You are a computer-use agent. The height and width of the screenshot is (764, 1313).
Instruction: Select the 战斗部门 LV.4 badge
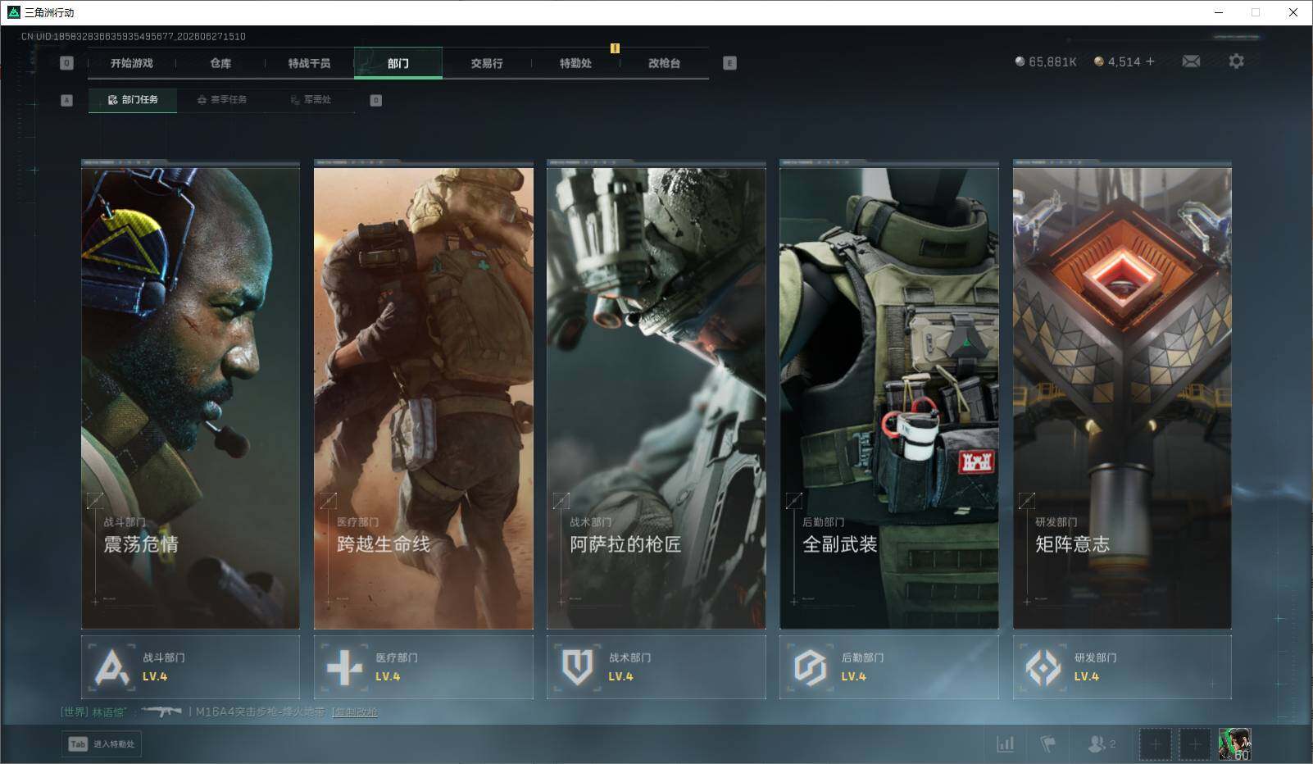(190, 667)
